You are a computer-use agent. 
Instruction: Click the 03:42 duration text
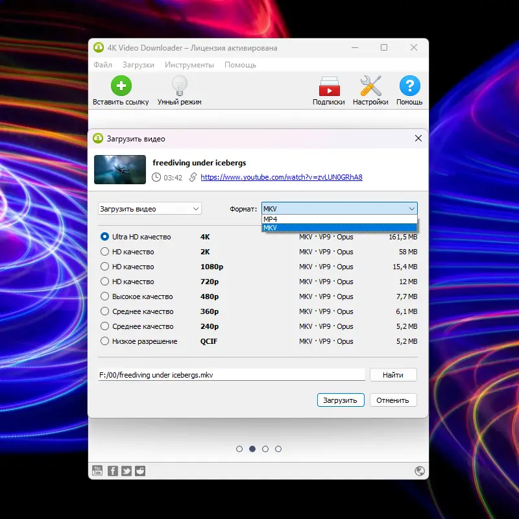(x=173, y=178)
